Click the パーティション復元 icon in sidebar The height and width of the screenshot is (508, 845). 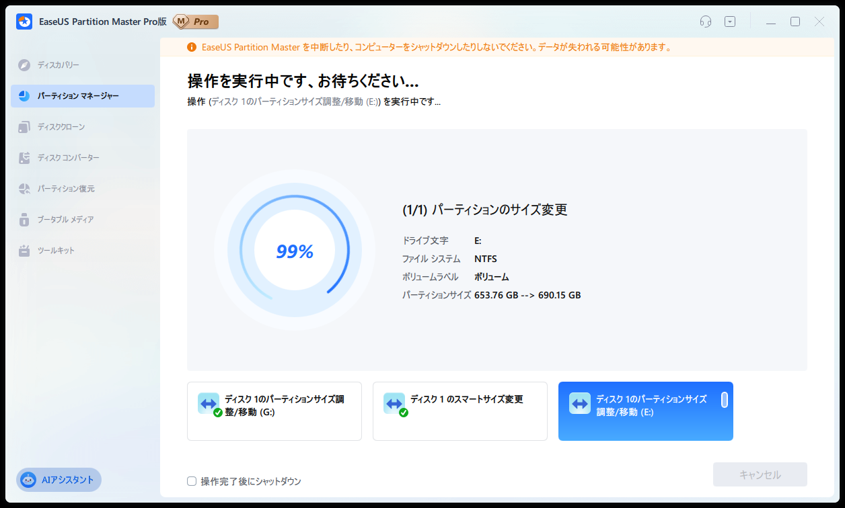click(x=25, y=189)
